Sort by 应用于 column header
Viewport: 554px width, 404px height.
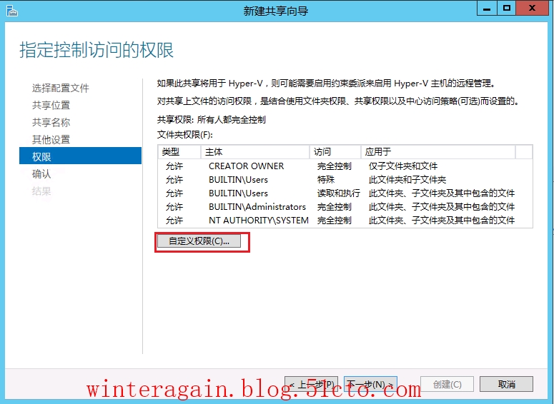[x=437, y=152]
